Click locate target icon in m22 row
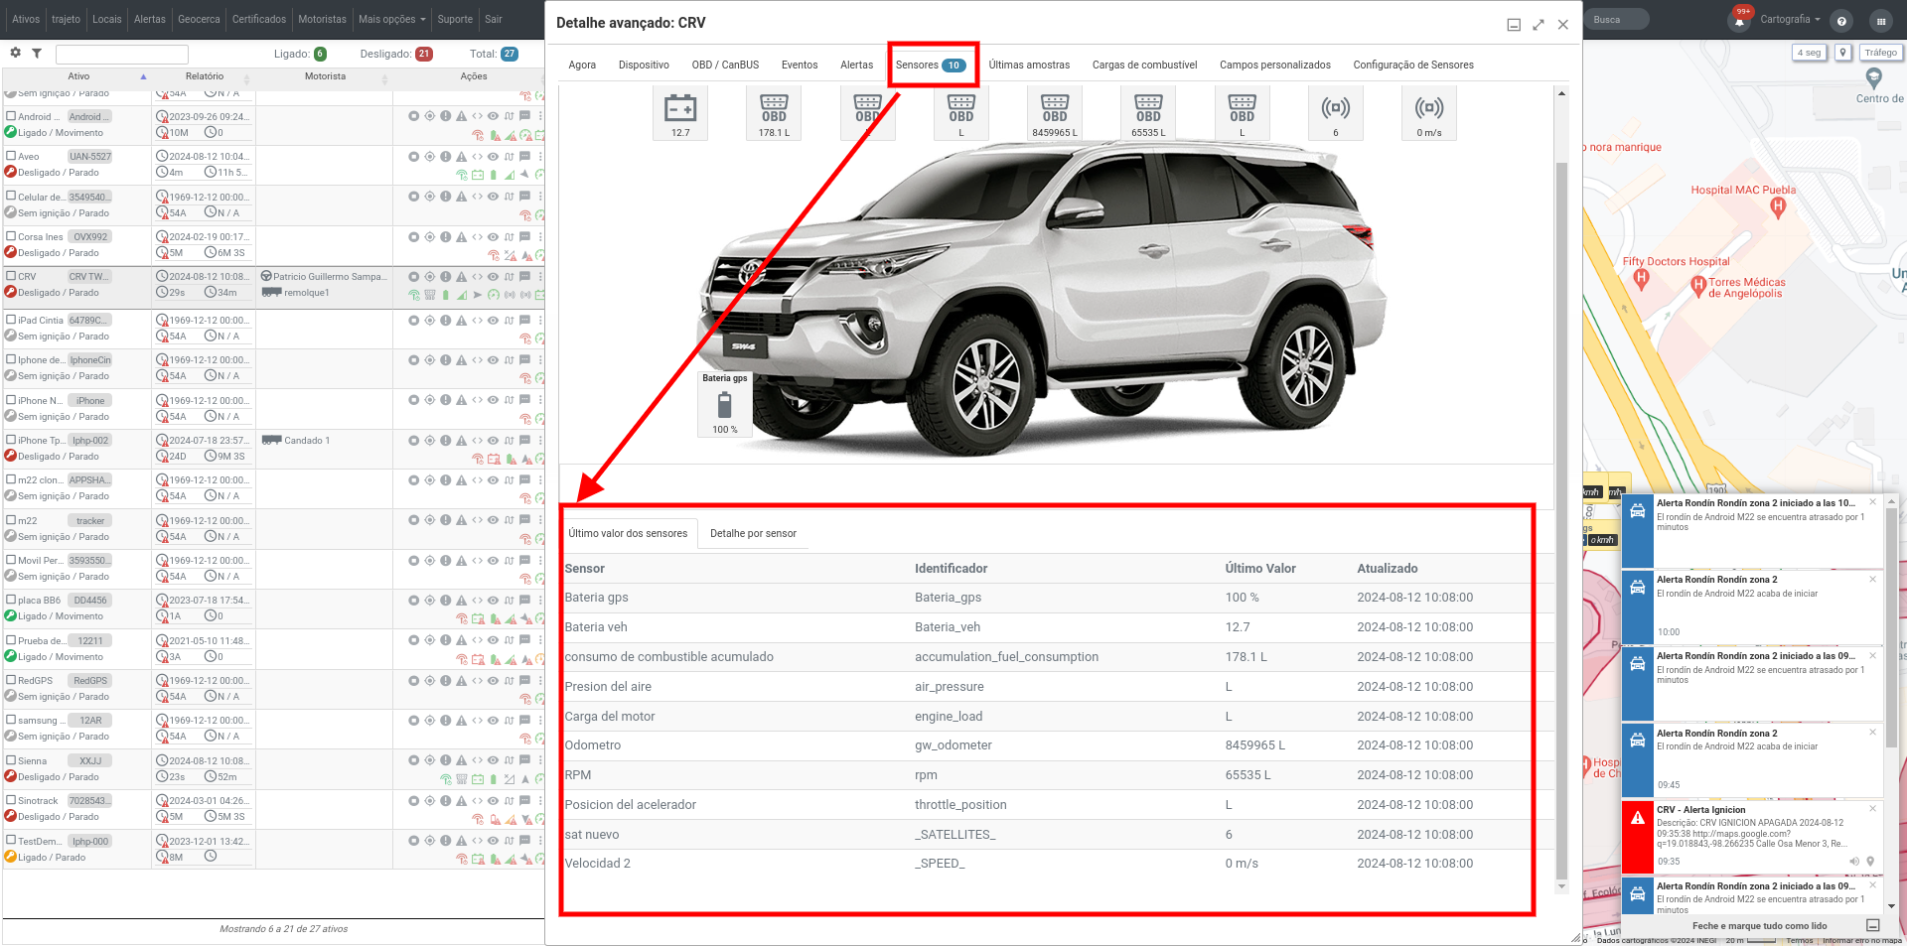The width and height of the screenshot is (1907, 946). point(430,520)
